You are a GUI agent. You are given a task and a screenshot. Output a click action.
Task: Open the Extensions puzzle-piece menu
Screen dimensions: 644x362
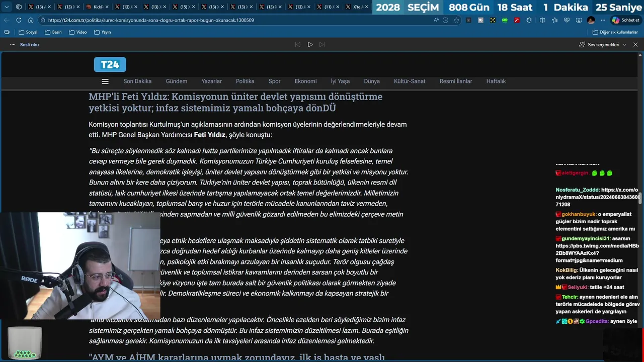[529, 20]
